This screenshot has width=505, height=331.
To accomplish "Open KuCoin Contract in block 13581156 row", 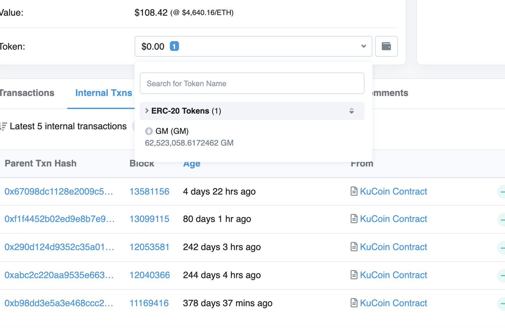I will click(393, 191).
